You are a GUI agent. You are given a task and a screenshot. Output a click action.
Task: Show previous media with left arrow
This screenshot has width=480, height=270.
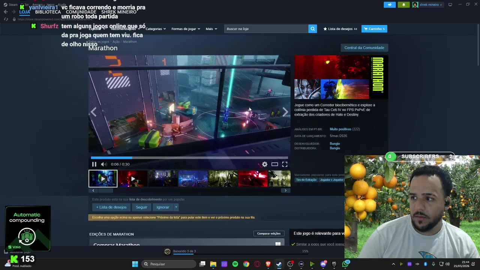coord(94,112)
